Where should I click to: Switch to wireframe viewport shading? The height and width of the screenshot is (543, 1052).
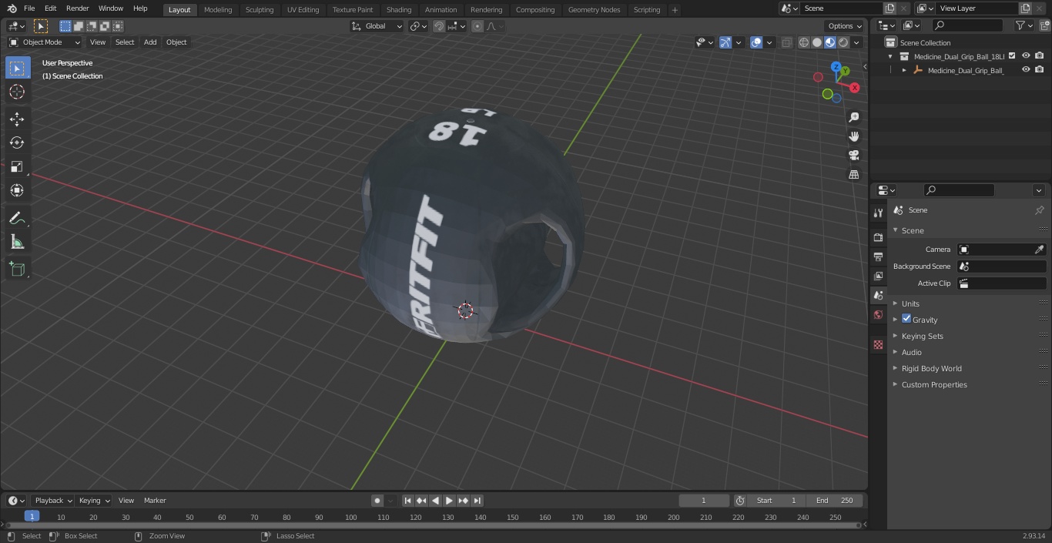pyautogui.click(x=804, y=42)
